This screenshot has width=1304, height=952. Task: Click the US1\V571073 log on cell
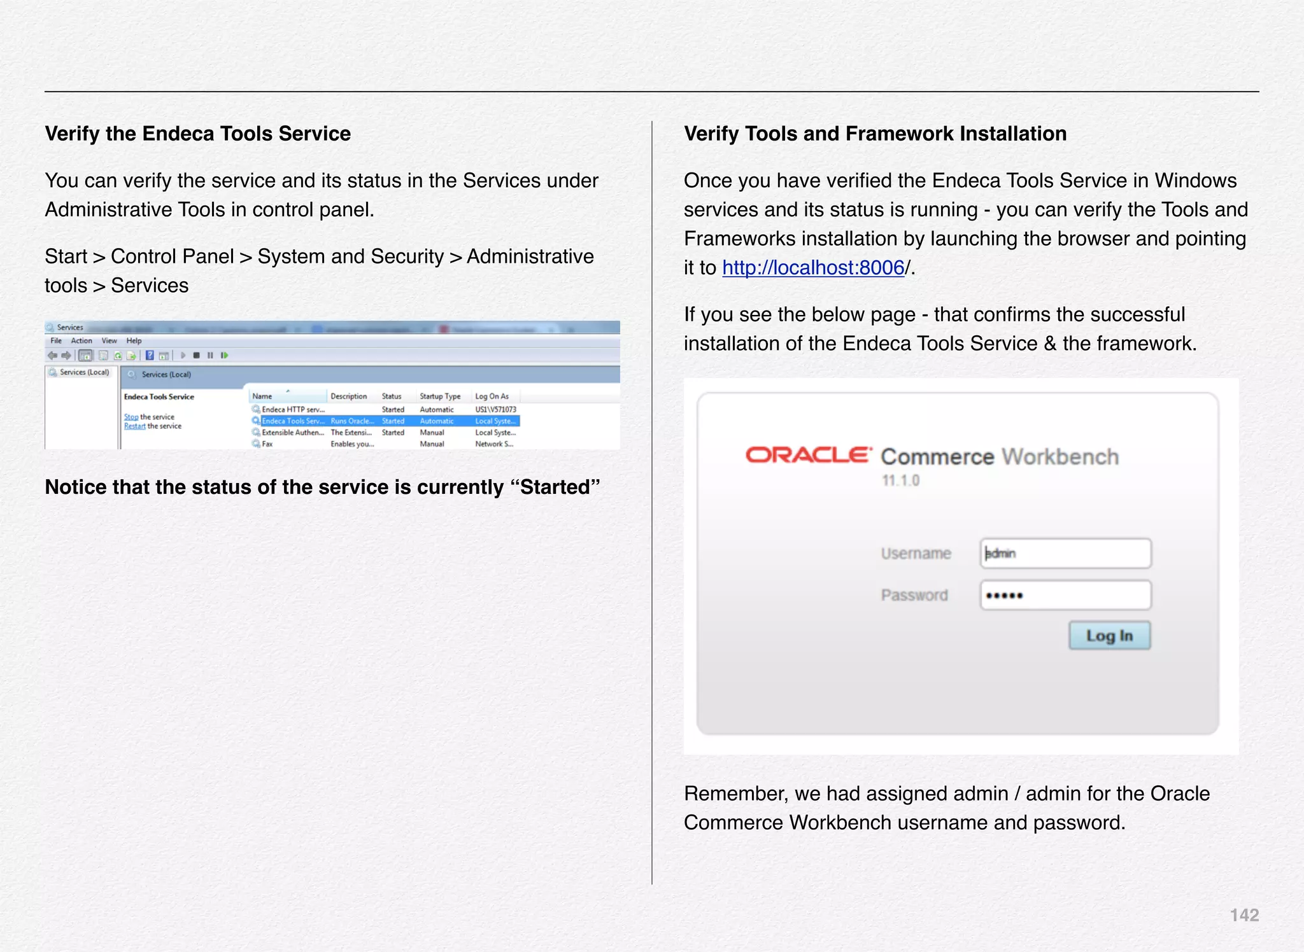pos(496,409)
